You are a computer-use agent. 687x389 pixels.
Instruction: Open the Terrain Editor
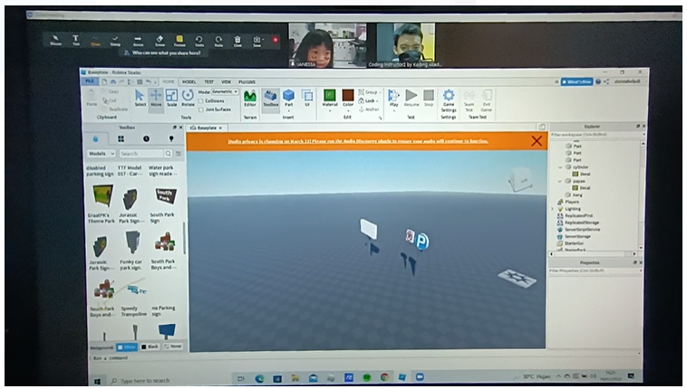(x=250, y=99)
